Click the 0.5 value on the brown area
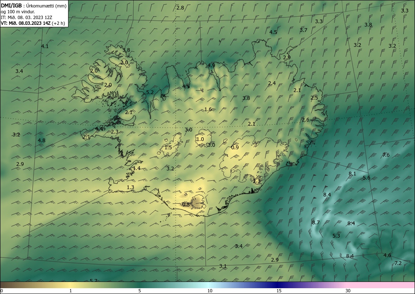415x294 pixels. [x=186, y=204]
